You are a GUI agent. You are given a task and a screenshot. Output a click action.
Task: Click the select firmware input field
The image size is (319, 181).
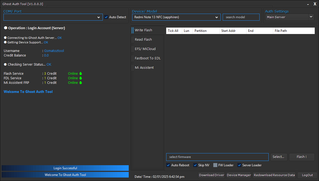click(217, 157)
